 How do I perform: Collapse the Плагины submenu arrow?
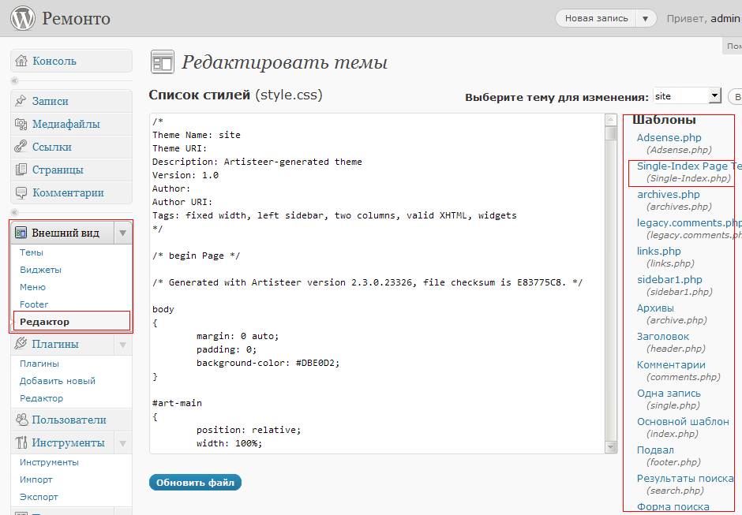pyautogui.click(x=122, y=345)
